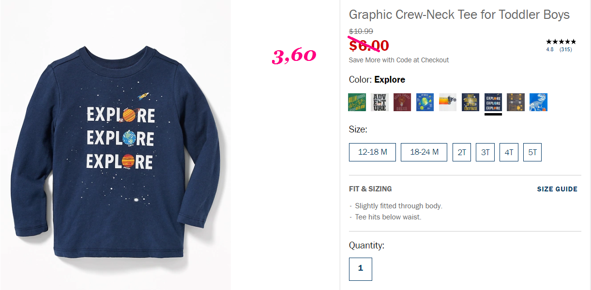Open the Quantity selector box
This screenshot has width=591, height=290.
pyautogui.click(x=361, y=269)
